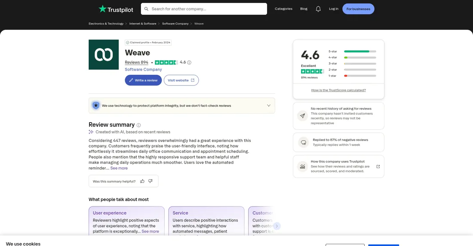
Task: Open the external link icon in usage card
Action: [378, 166]
